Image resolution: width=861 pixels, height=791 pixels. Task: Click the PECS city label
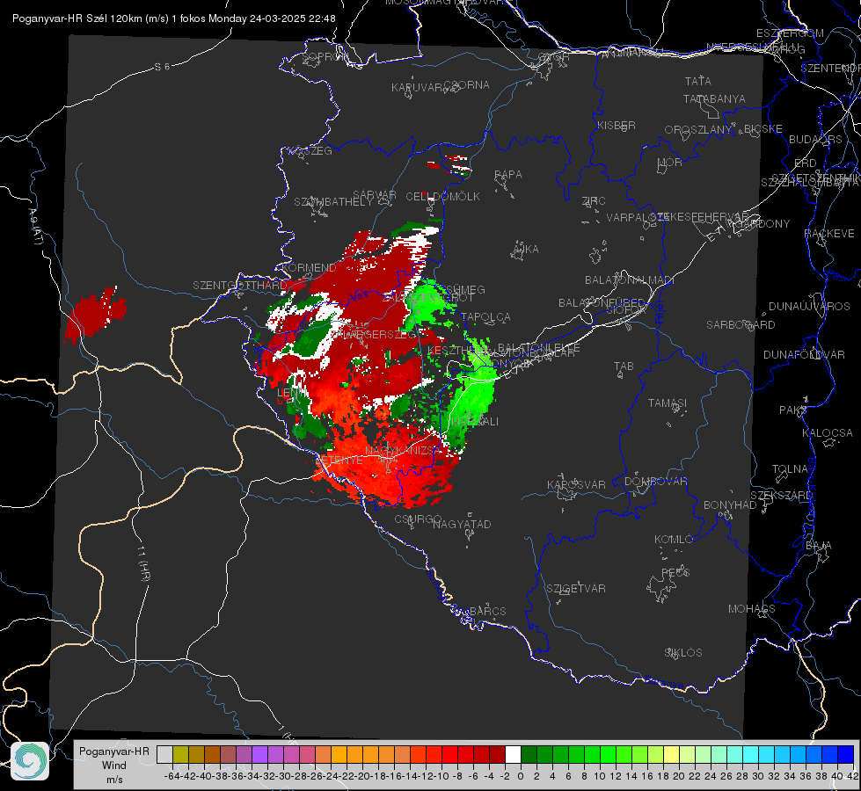[675, 572]
